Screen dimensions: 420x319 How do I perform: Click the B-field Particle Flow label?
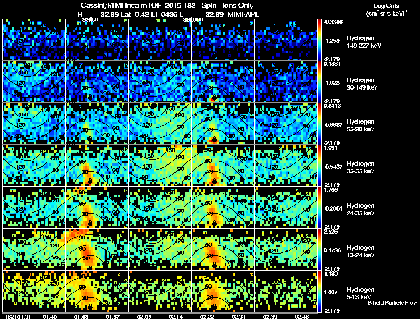coord(392,303)
